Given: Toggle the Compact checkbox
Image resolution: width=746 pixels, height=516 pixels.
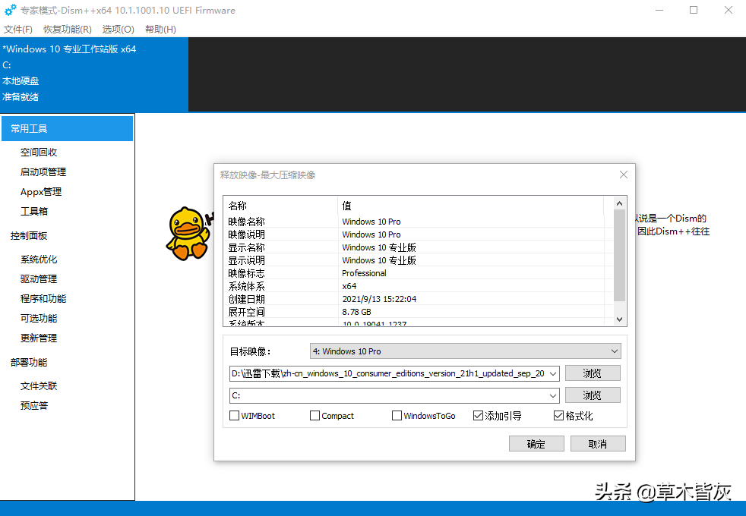Looking at the screenshot, I should (x=315, y=416).
